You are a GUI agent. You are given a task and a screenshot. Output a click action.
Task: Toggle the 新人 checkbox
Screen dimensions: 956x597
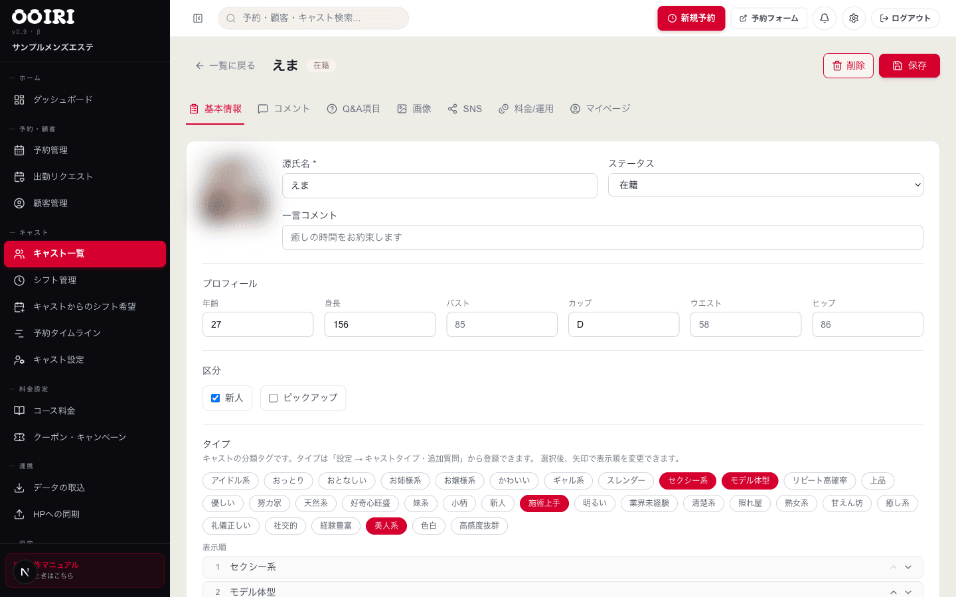(215, 398)
